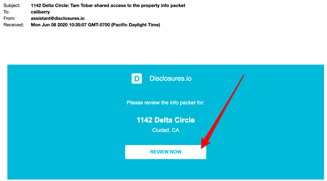Viewport: 327px width, 181px height.
Task: Click the From: field label
Action: pos(10,18)
